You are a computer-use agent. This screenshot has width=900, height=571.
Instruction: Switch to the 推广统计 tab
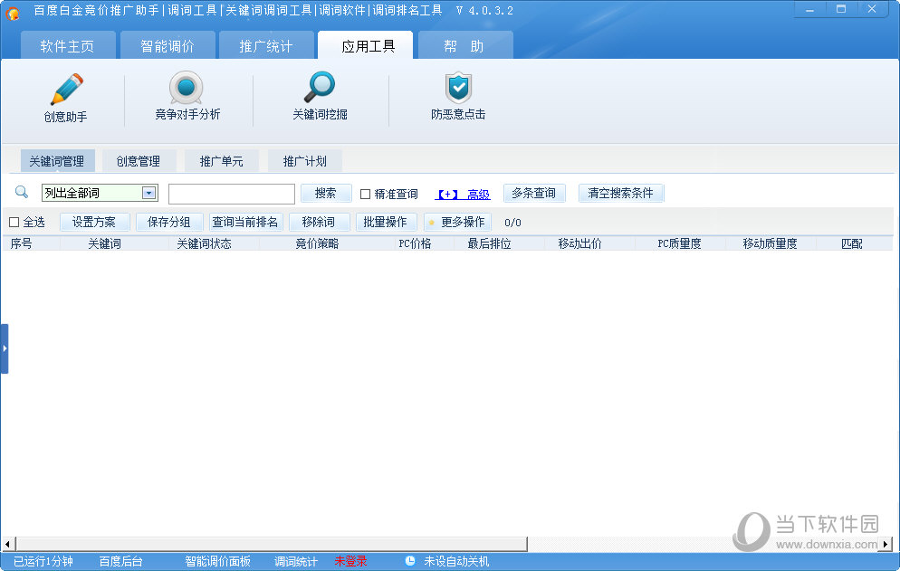266,46
